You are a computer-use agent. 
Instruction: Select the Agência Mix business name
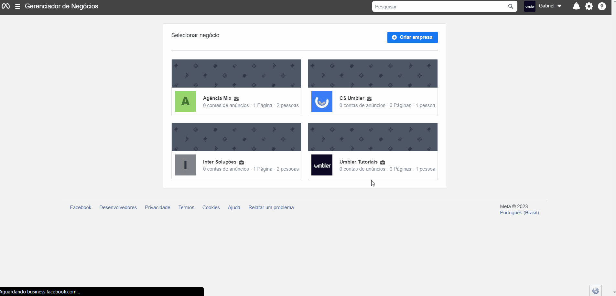pyautogui.click(x=217, y=98)
